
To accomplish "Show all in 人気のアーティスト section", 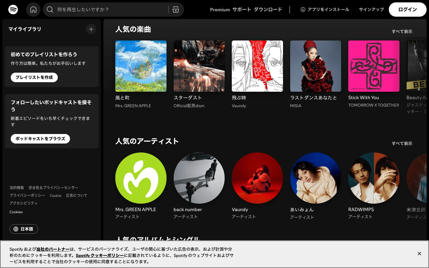I will click(x=402, y=144).
